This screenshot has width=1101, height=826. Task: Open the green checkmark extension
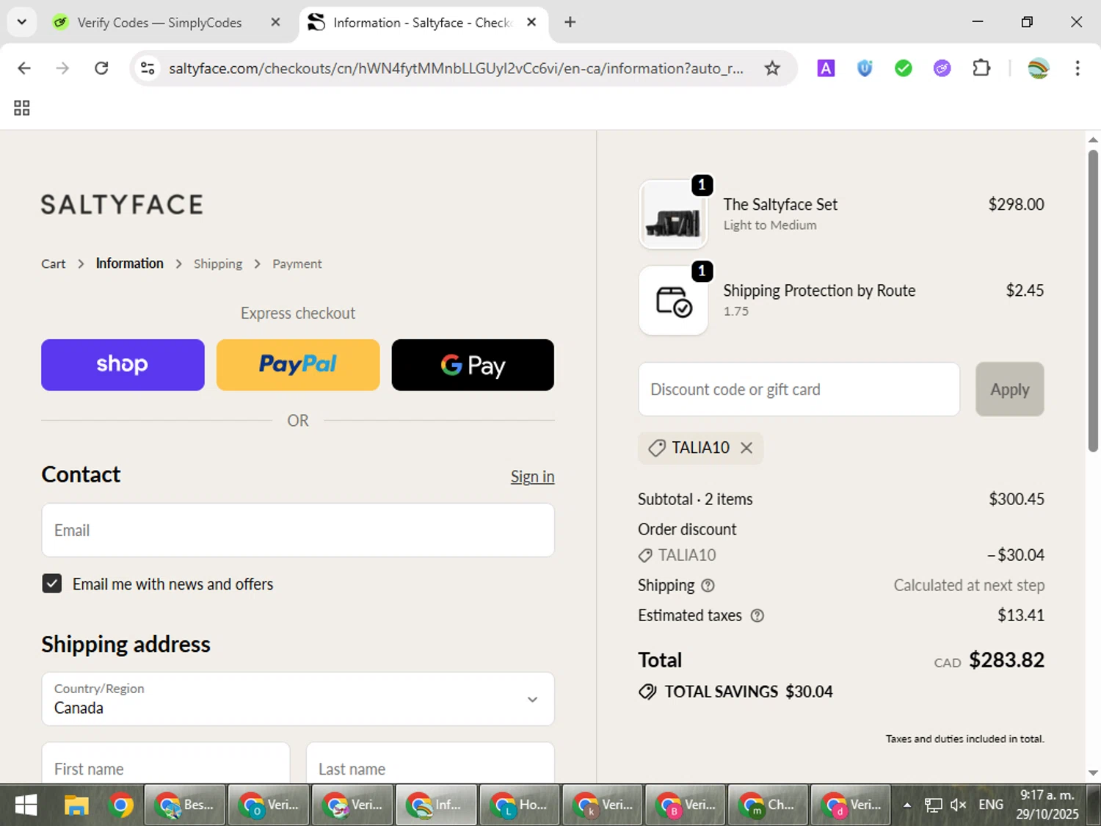(x=904, y=68)
